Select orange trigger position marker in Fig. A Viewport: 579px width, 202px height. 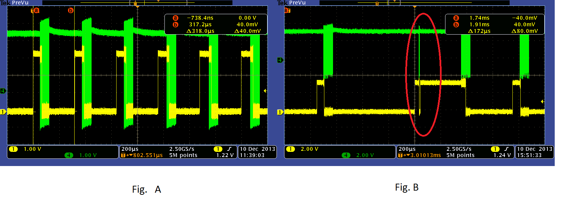(x=137, y=7)
